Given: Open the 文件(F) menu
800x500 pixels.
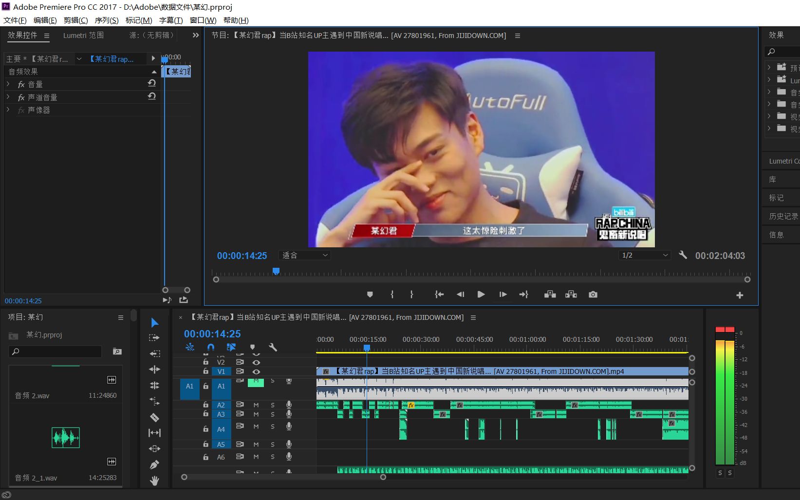Looking at the screenshot, I should (15, 20).
